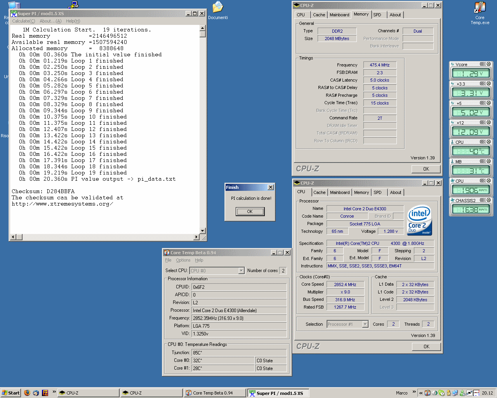Click OK in CPU-Z Memory window
This screenshot has height=398, width=497.
coord(426,169)
